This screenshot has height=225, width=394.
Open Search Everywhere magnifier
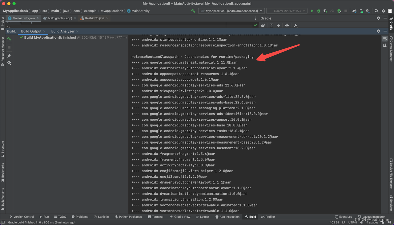pos(376,11)
